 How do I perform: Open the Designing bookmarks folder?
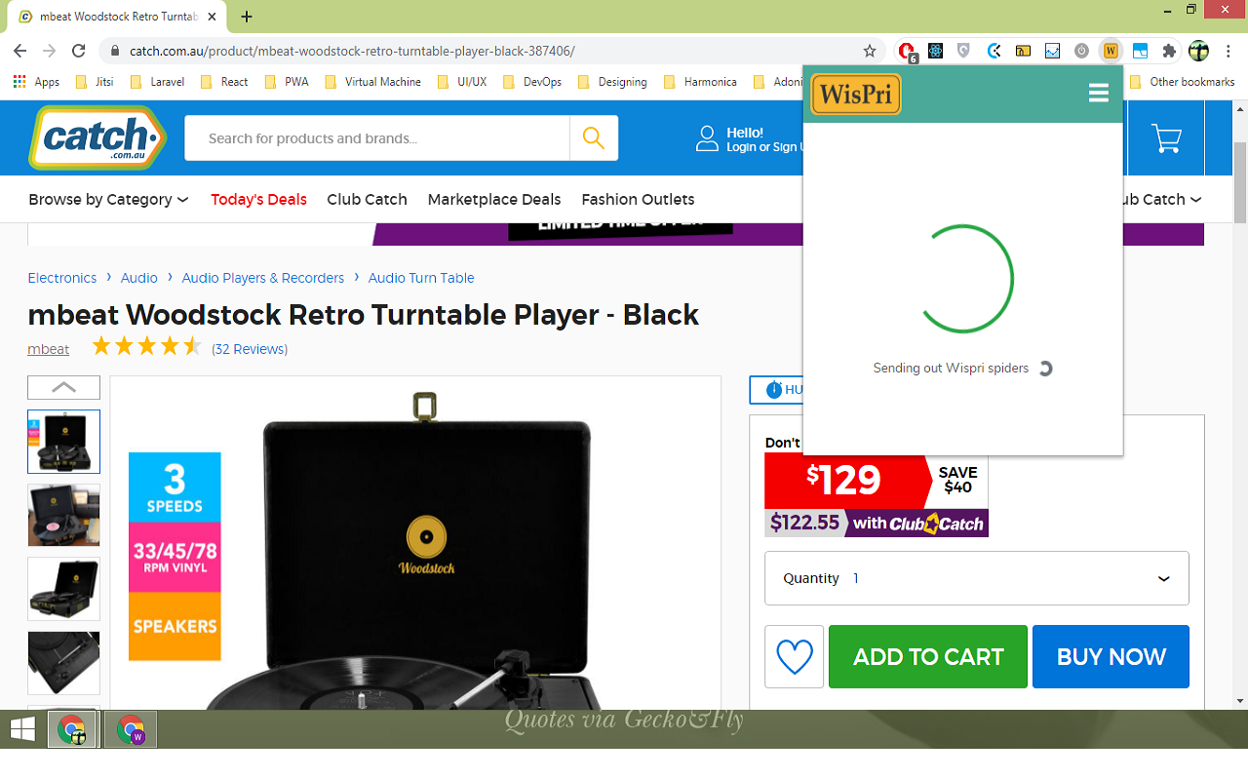coord(612,82)
